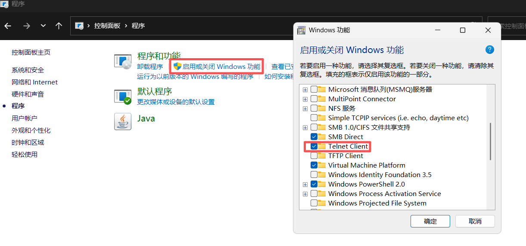The height and width of the screenshot is (246, 526).
Task: Click the control panel icon in address bar
Action: point(79,26)
